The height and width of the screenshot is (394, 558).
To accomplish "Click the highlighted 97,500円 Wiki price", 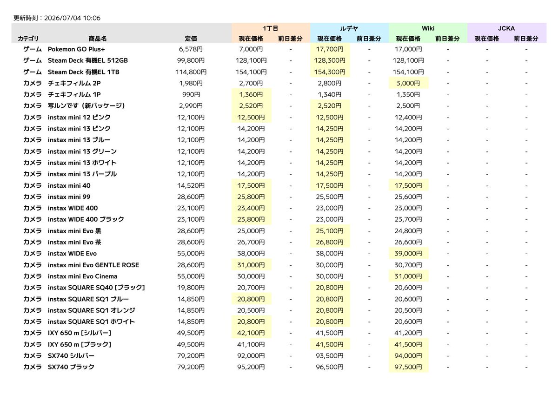I will coord(408,367).
